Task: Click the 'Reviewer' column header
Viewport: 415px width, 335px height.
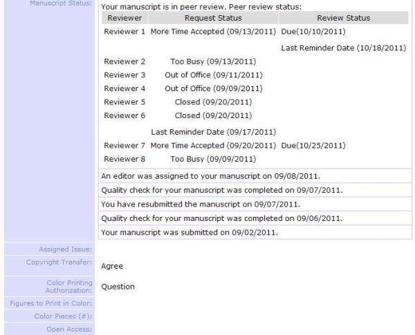Action: tap(124, 18)
